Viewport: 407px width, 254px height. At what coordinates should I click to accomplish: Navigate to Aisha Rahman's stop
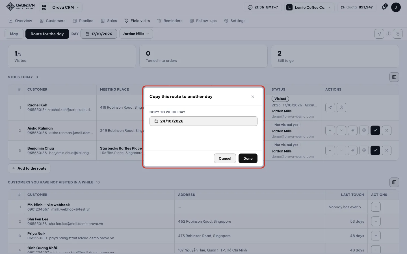[353, 130]
